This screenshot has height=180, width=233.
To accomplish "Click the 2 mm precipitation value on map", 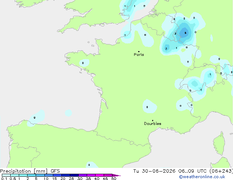I will point(175,33).
